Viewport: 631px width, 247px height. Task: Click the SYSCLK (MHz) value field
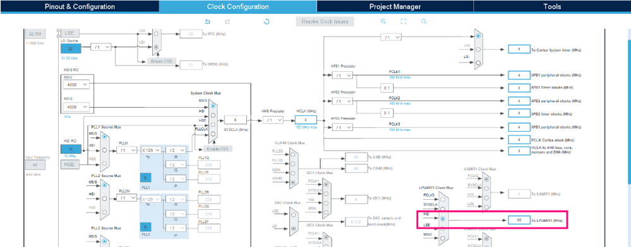tap(236, 120)
